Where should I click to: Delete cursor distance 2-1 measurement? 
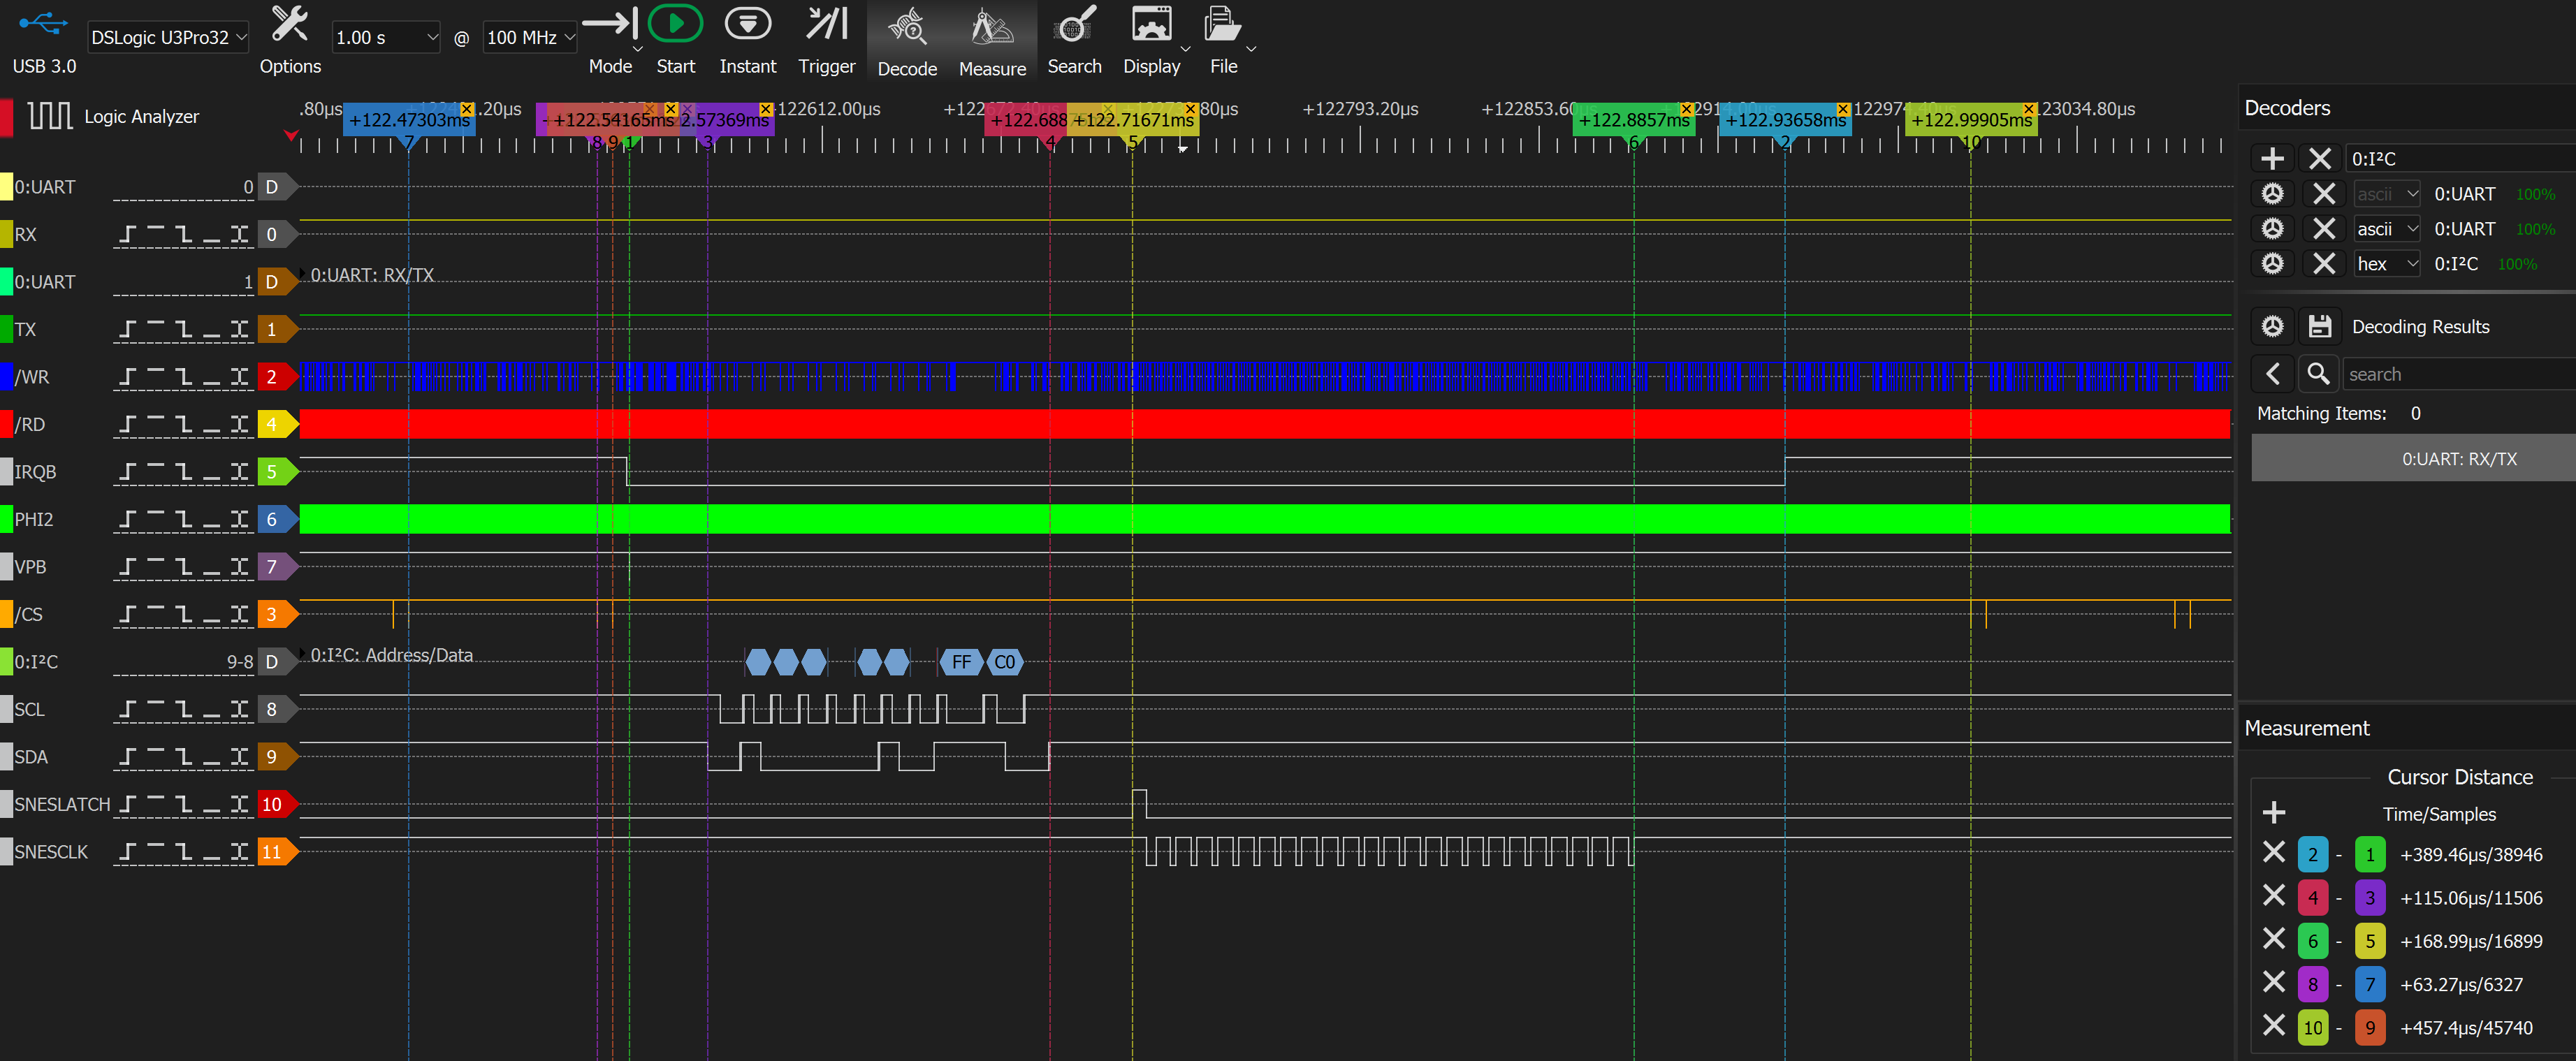(x=2274, y=853)
